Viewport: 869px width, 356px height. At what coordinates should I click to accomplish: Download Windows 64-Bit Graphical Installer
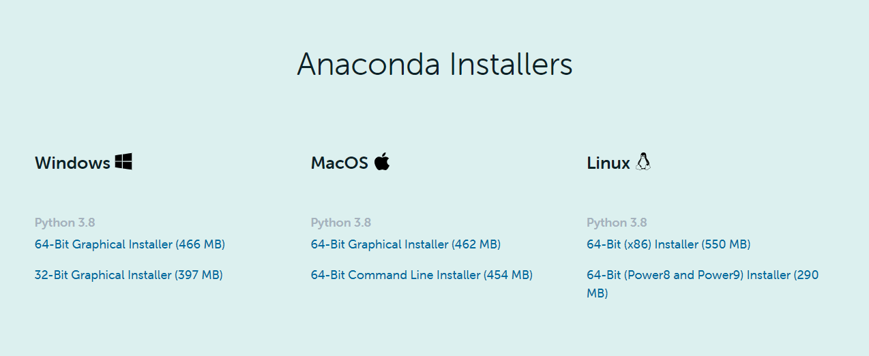point(130,244)
